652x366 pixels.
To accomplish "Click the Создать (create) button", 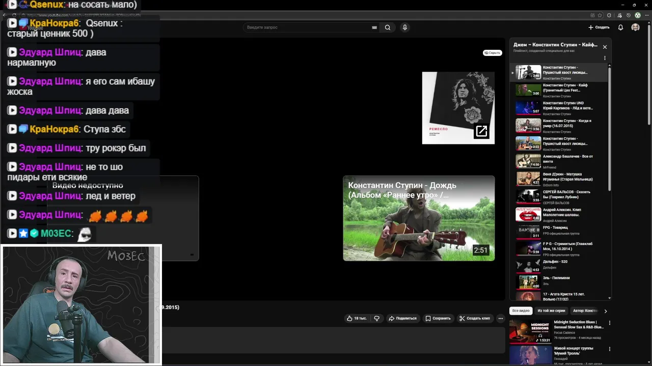I will pos(599,27).
